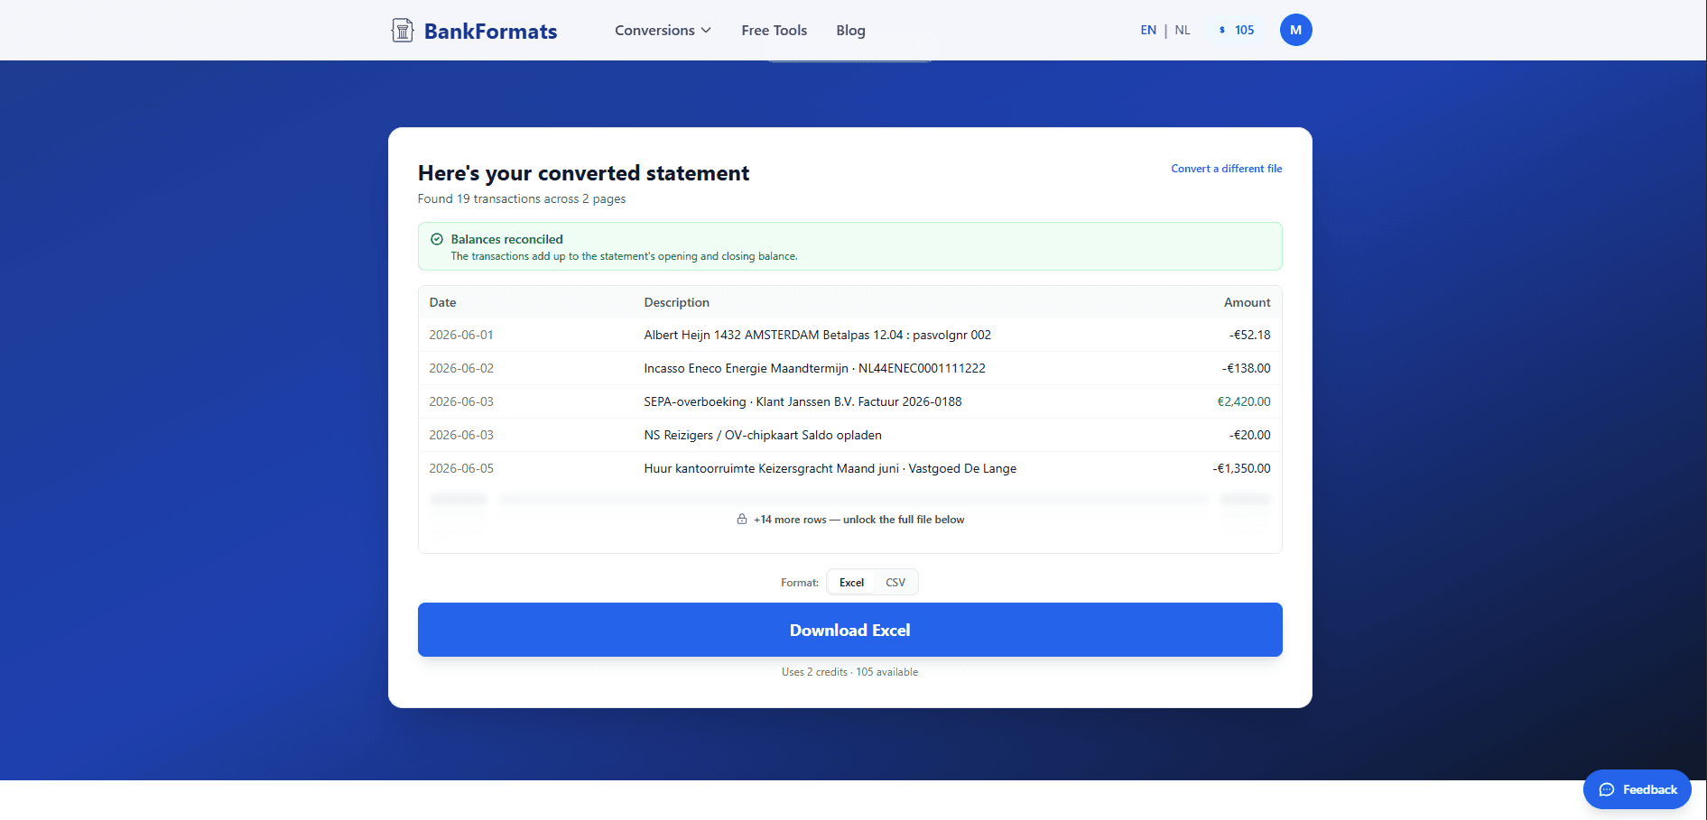
Task: Select the SEPA-overboeking Klant Janssen description
Action: [802, 401]
